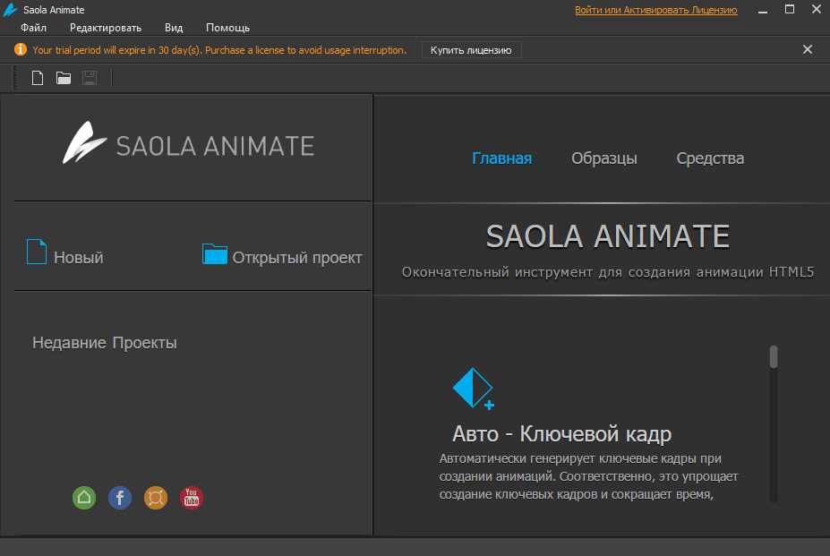This screenshot has height=556, width=830.
Task: Click the orange Atomi community icon
Action: coord(155,498)
